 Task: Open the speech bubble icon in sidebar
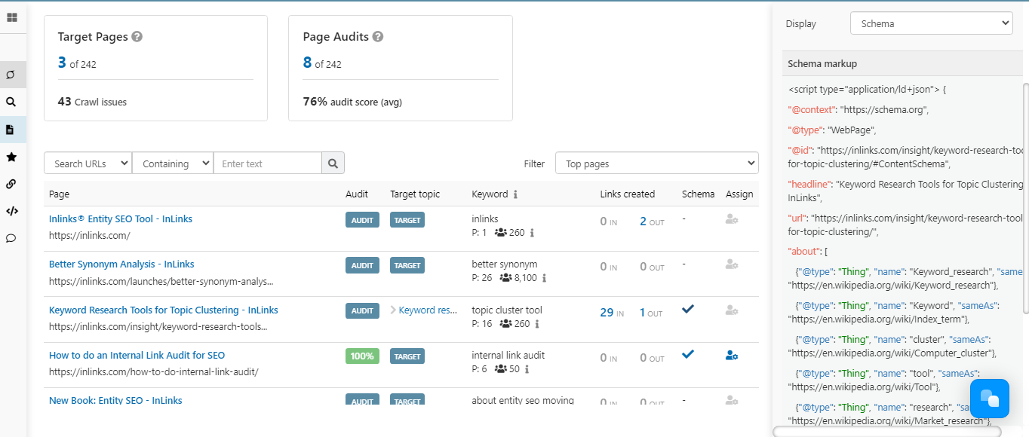11,238
